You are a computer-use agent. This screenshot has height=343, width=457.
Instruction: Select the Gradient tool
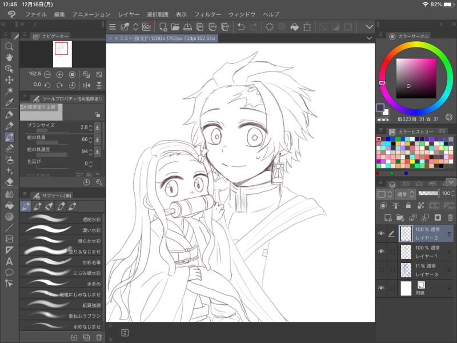(9, 217)
